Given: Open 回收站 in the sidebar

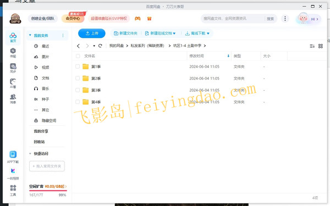Looking at the screenshot, I should (x=39, y=142).
